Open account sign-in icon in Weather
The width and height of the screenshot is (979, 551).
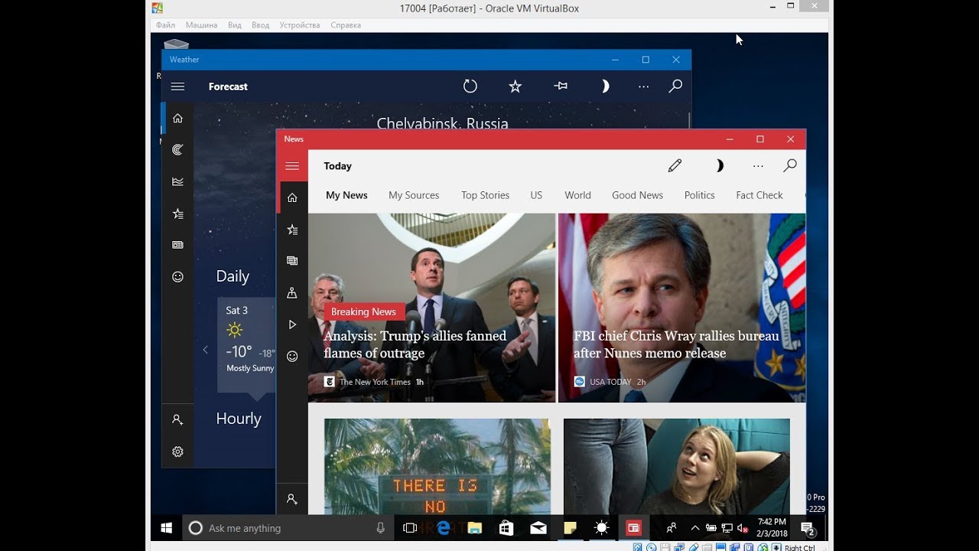(177, 419)
